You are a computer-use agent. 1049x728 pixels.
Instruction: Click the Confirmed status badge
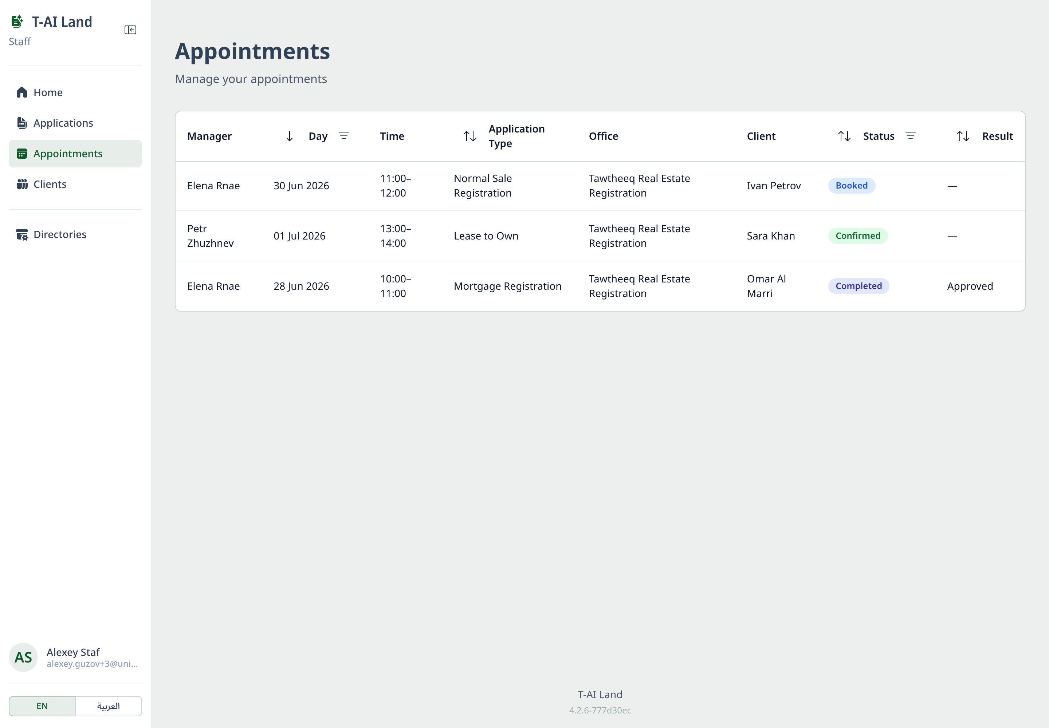[x=858, y=236]
